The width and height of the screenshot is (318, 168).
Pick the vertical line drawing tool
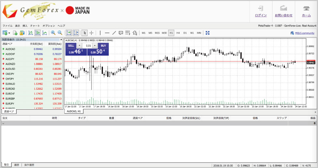click(x=100, y=33)
